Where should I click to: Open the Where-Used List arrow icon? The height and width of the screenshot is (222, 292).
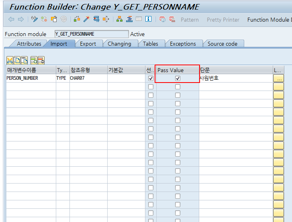click(106, 19)
